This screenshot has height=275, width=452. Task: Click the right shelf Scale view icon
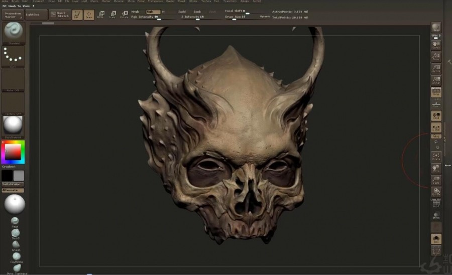pyautogui.click(x=436, y=180)
